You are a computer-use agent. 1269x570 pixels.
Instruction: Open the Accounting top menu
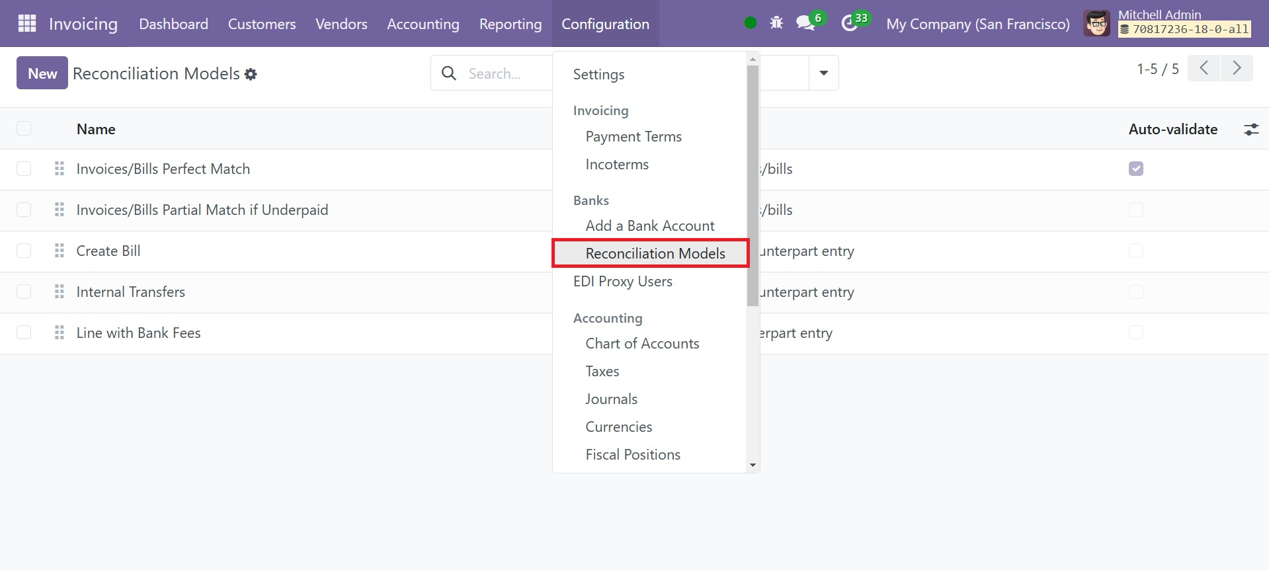click(x=423, y=24)
